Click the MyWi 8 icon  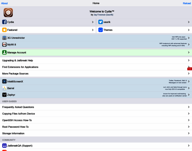(x=4, y=45)
